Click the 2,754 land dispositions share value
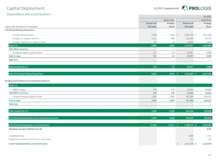216x162 pixels. pyautogui.click(x=209, y=136)
